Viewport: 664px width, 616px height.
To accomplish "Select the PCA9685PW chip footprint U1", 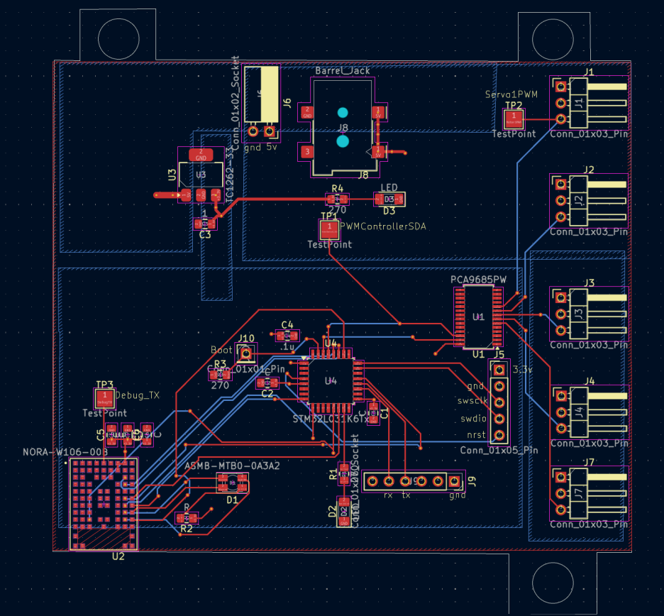I will (x=477, y=317).
